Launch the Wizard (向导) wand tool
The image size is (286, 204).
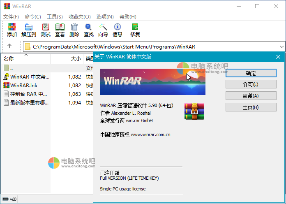coord(103,30)
